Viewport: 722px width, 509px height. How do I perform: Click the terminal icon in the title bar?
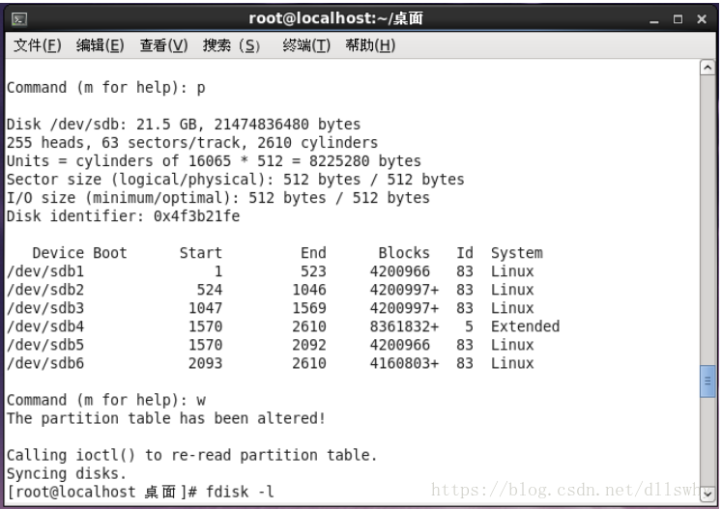[x=19, y=19]
